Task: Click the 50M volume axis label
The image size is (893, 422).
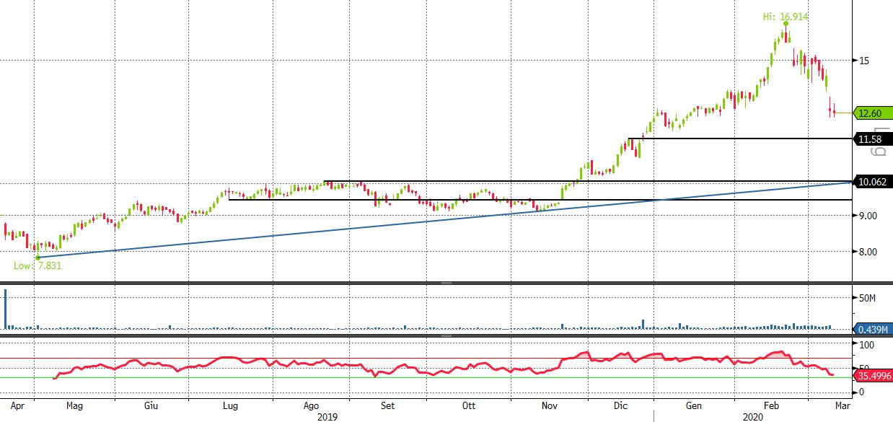Action: (867, 297)
